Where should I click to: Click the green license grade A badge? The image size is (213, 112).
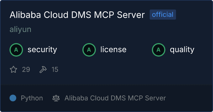coord(89,50)
